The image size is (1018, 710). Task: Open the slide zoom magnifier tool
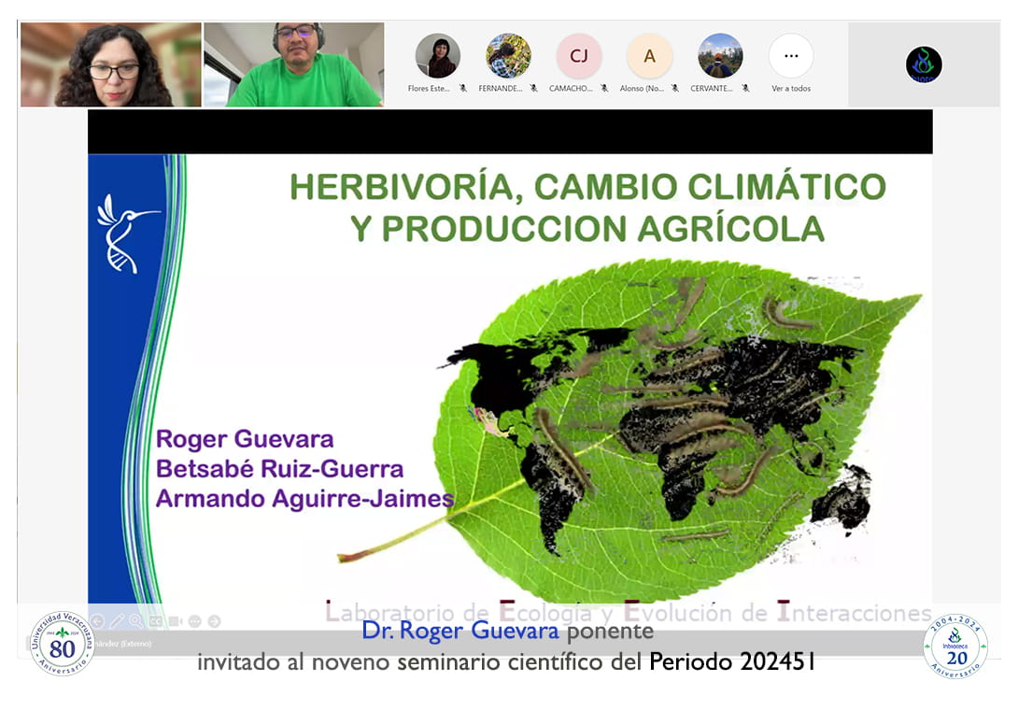point(136,621)
